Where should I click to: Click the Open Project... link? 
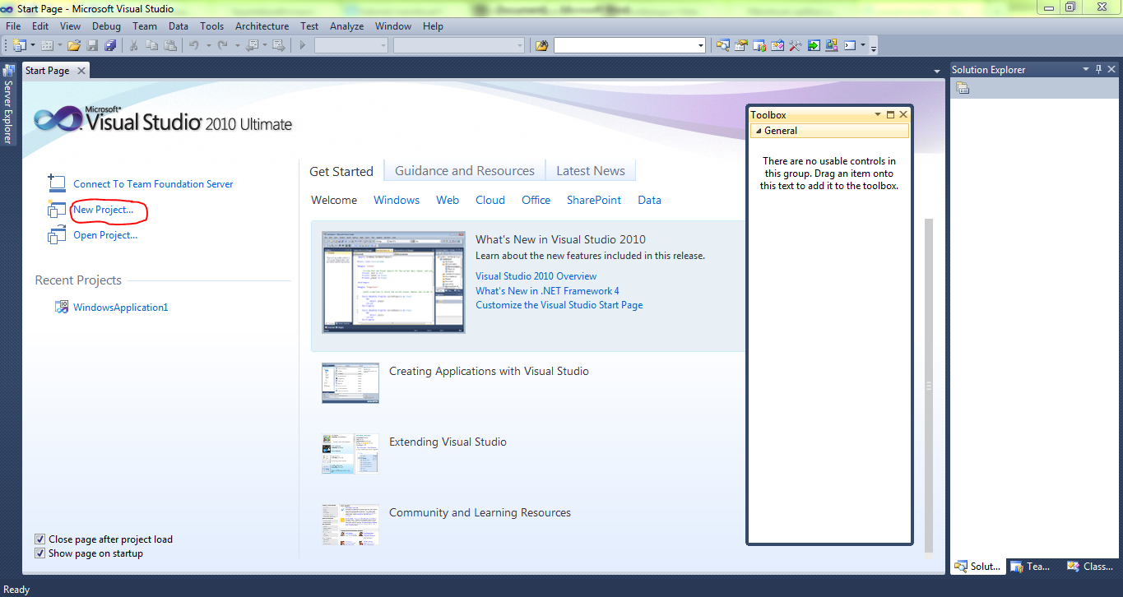105,235
